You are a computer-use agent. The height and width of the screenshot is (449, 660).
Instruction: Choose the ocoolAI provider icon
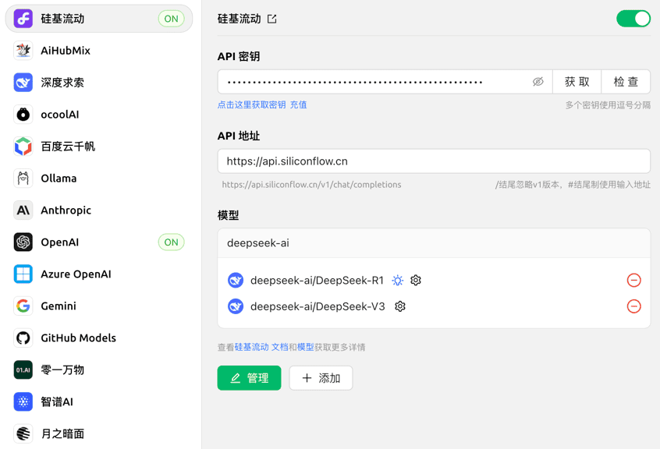23,115
